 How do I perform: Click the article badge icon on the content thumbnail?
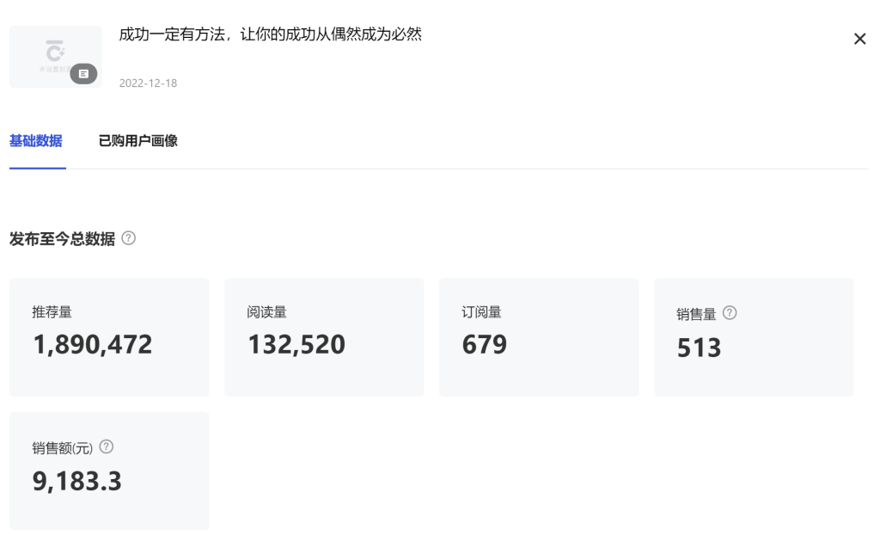(82, 74)
